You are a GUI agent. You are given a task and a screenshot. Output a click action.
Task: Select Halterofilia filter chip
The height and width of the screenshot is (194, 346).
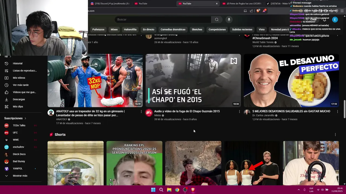(x=130, y=29)
